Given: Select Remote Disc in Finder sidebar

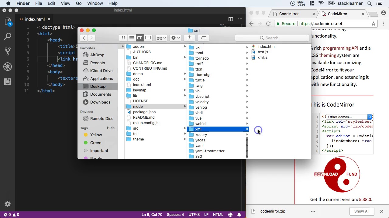Looking at the screenshot, I should (x=102, y=118).
